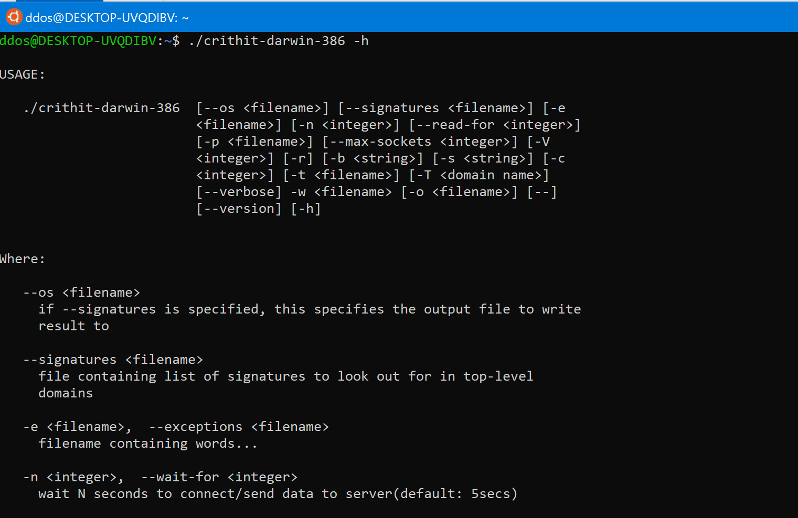Click the '--signatures <filename>' option heading
Viewport: 798px width, 518px height.
[x=113, y=360]
